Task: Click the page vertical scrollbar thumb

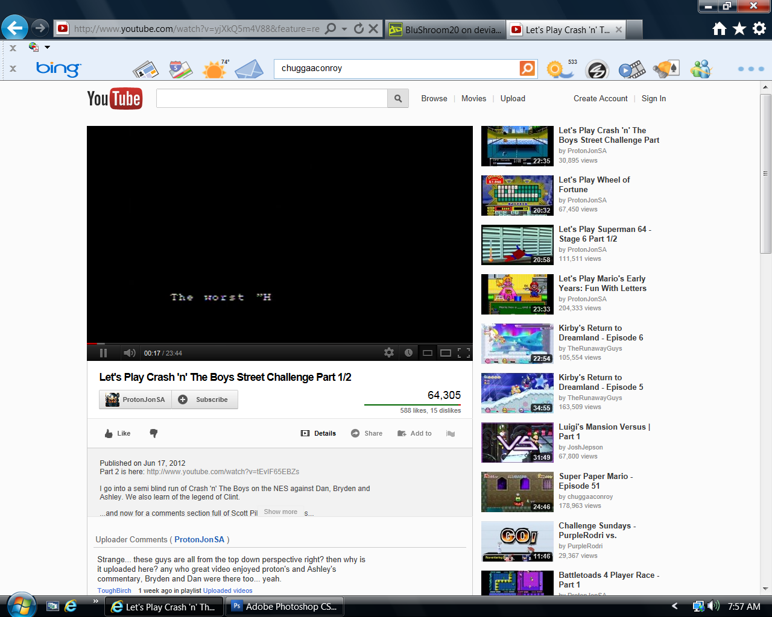Action: click(x=766, y=175)
